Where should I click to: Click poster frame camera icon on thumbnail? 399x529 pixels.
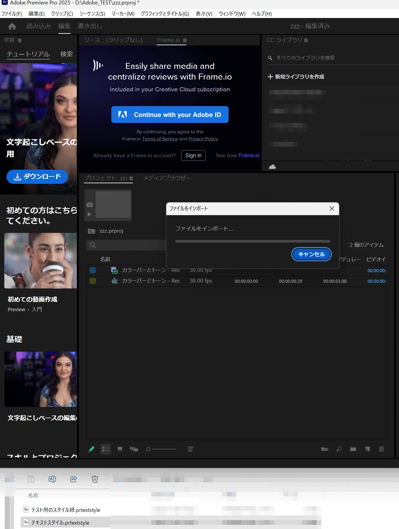coord(90,205)
